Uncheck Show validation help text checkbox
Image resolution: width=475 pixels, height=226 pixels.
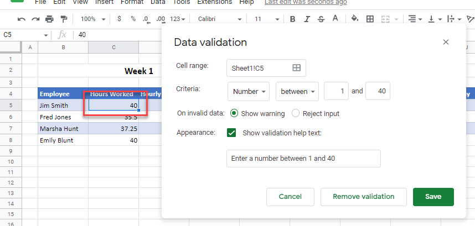pyautogui.click(x=232, y=133)
